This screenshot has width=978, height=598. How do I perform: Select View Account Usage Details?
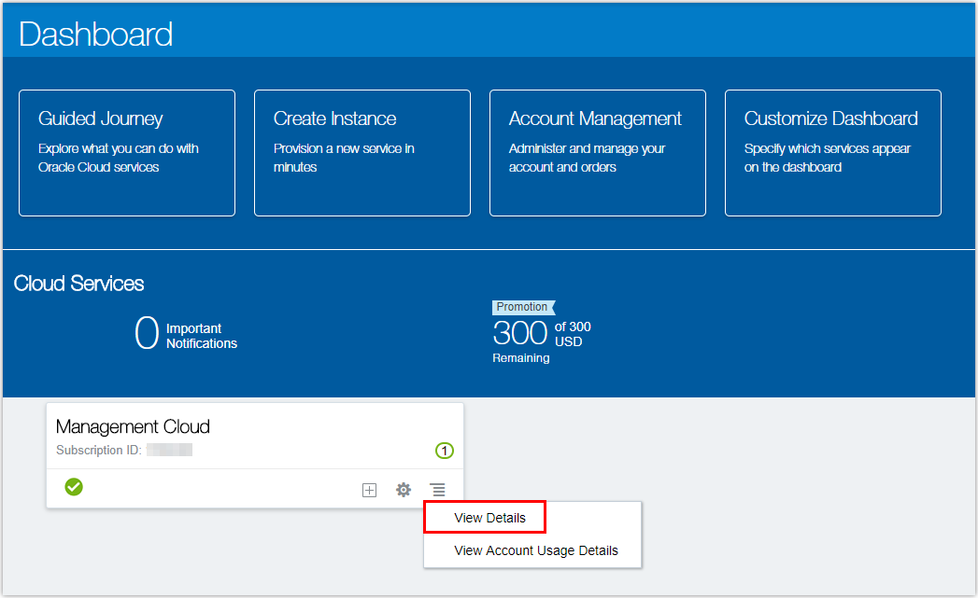tap(536, 550)
